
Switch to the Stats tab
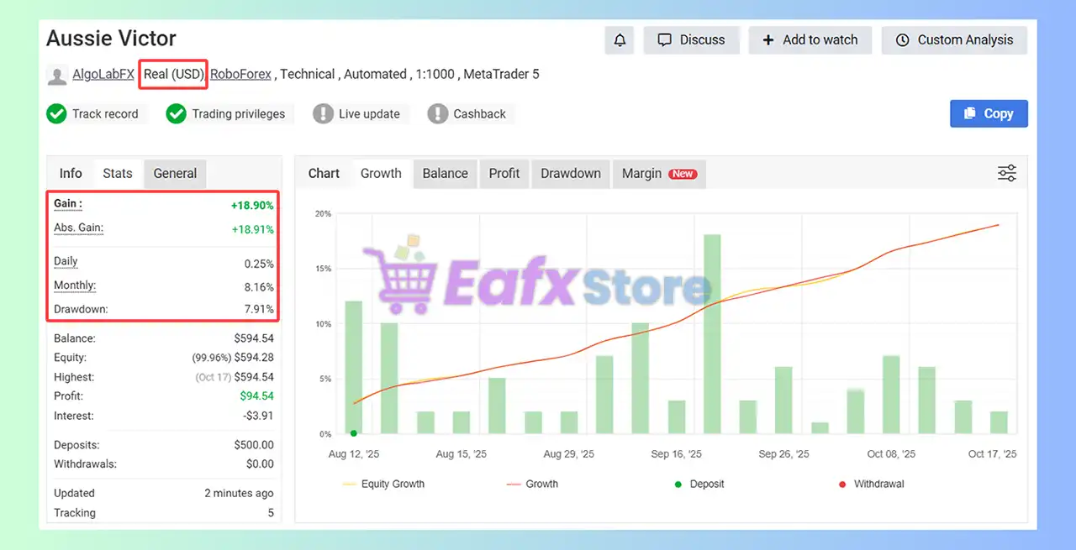[x=118, y=174]
